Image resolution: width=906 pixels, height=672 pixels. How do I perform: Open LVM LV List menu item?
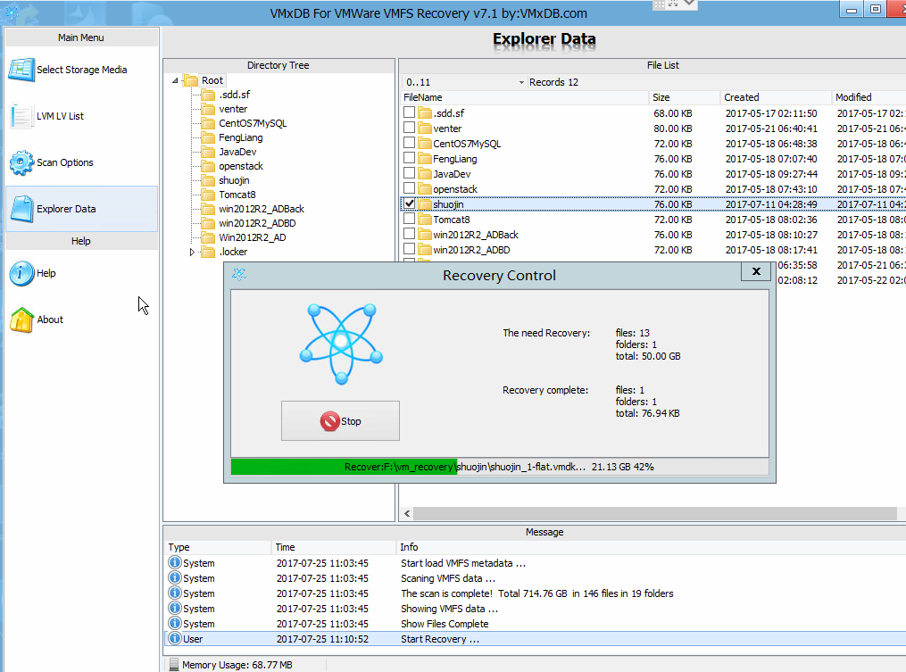(81, 116)
